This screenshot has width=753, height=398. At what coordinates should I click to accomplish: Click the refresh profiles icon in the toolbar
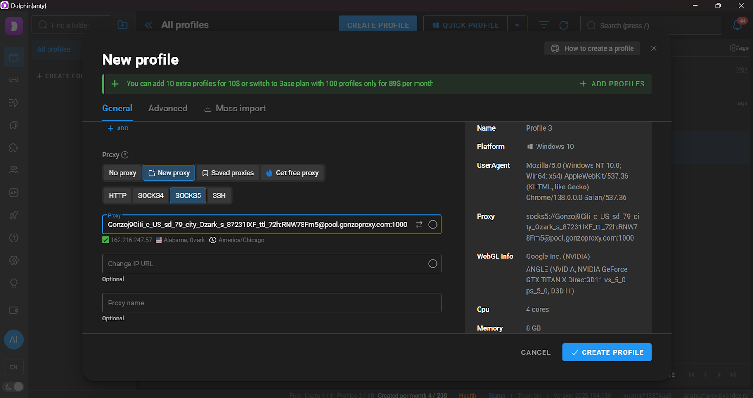[563, 25]
